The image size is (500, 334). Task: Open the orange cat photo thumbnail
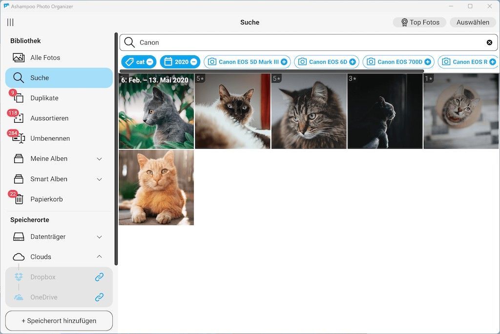(x=156, y=187)
